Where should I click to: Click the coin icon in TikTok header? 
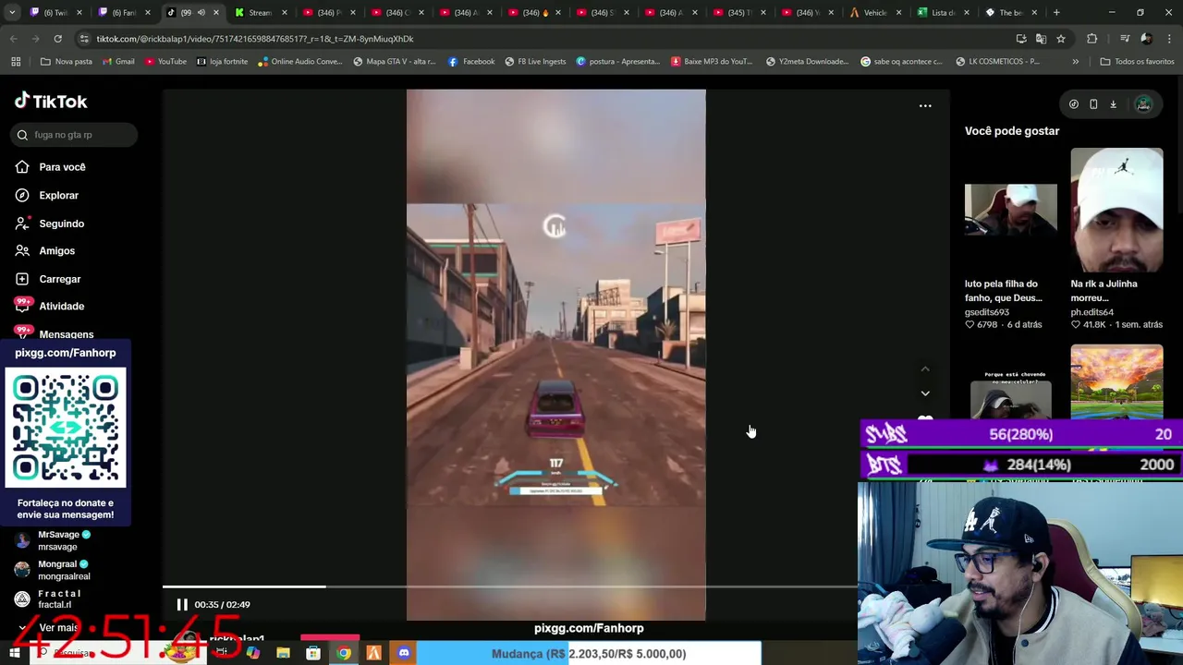tap(1074, 104)
